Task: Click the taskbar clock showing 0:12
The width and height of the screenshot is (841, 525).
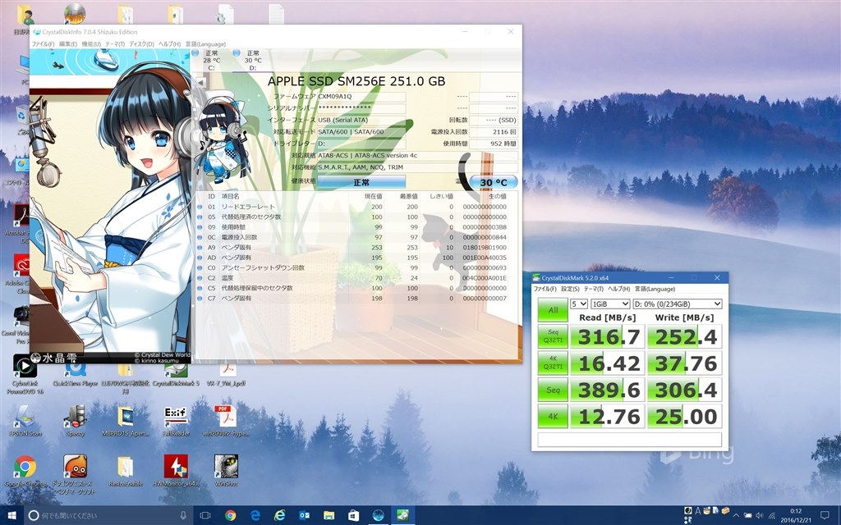Action: click(x=796, y=515)
